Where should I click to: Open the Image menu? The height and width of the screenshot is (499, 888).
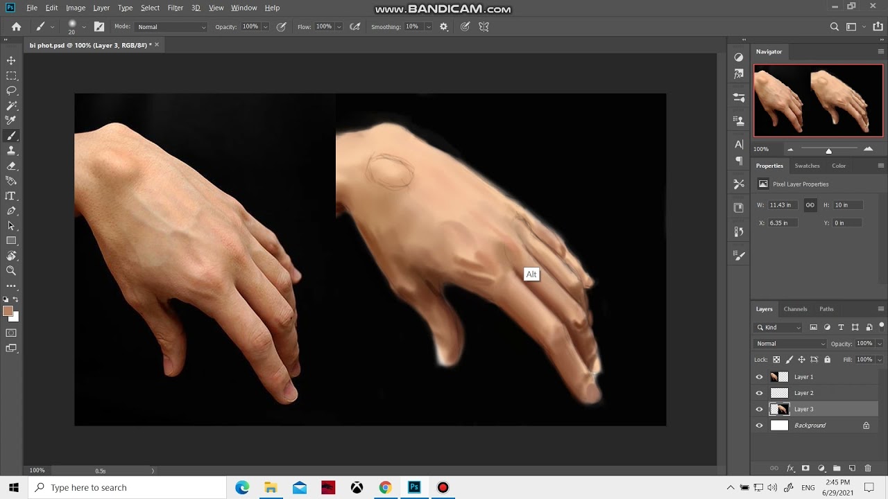(76, 8)
